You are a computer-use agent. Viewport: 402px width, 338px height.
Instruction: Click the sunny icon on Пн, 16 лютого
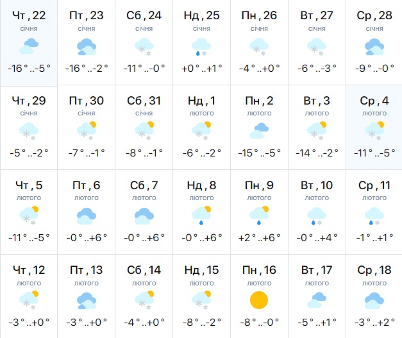pyautogui.click(x=259, y=300)
